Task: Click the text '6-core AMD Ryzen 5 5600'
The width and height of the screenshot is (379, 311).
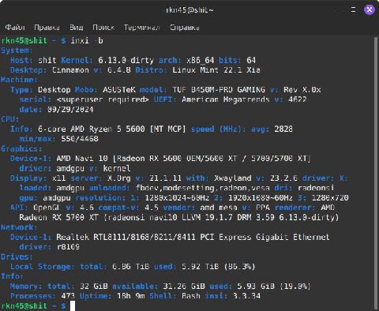Action: click(92, 129)
